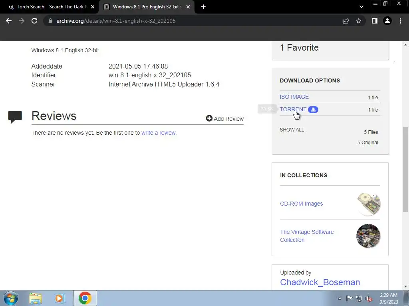Open the network tray icon
409x306 pixels.
[x=359, y=298]
